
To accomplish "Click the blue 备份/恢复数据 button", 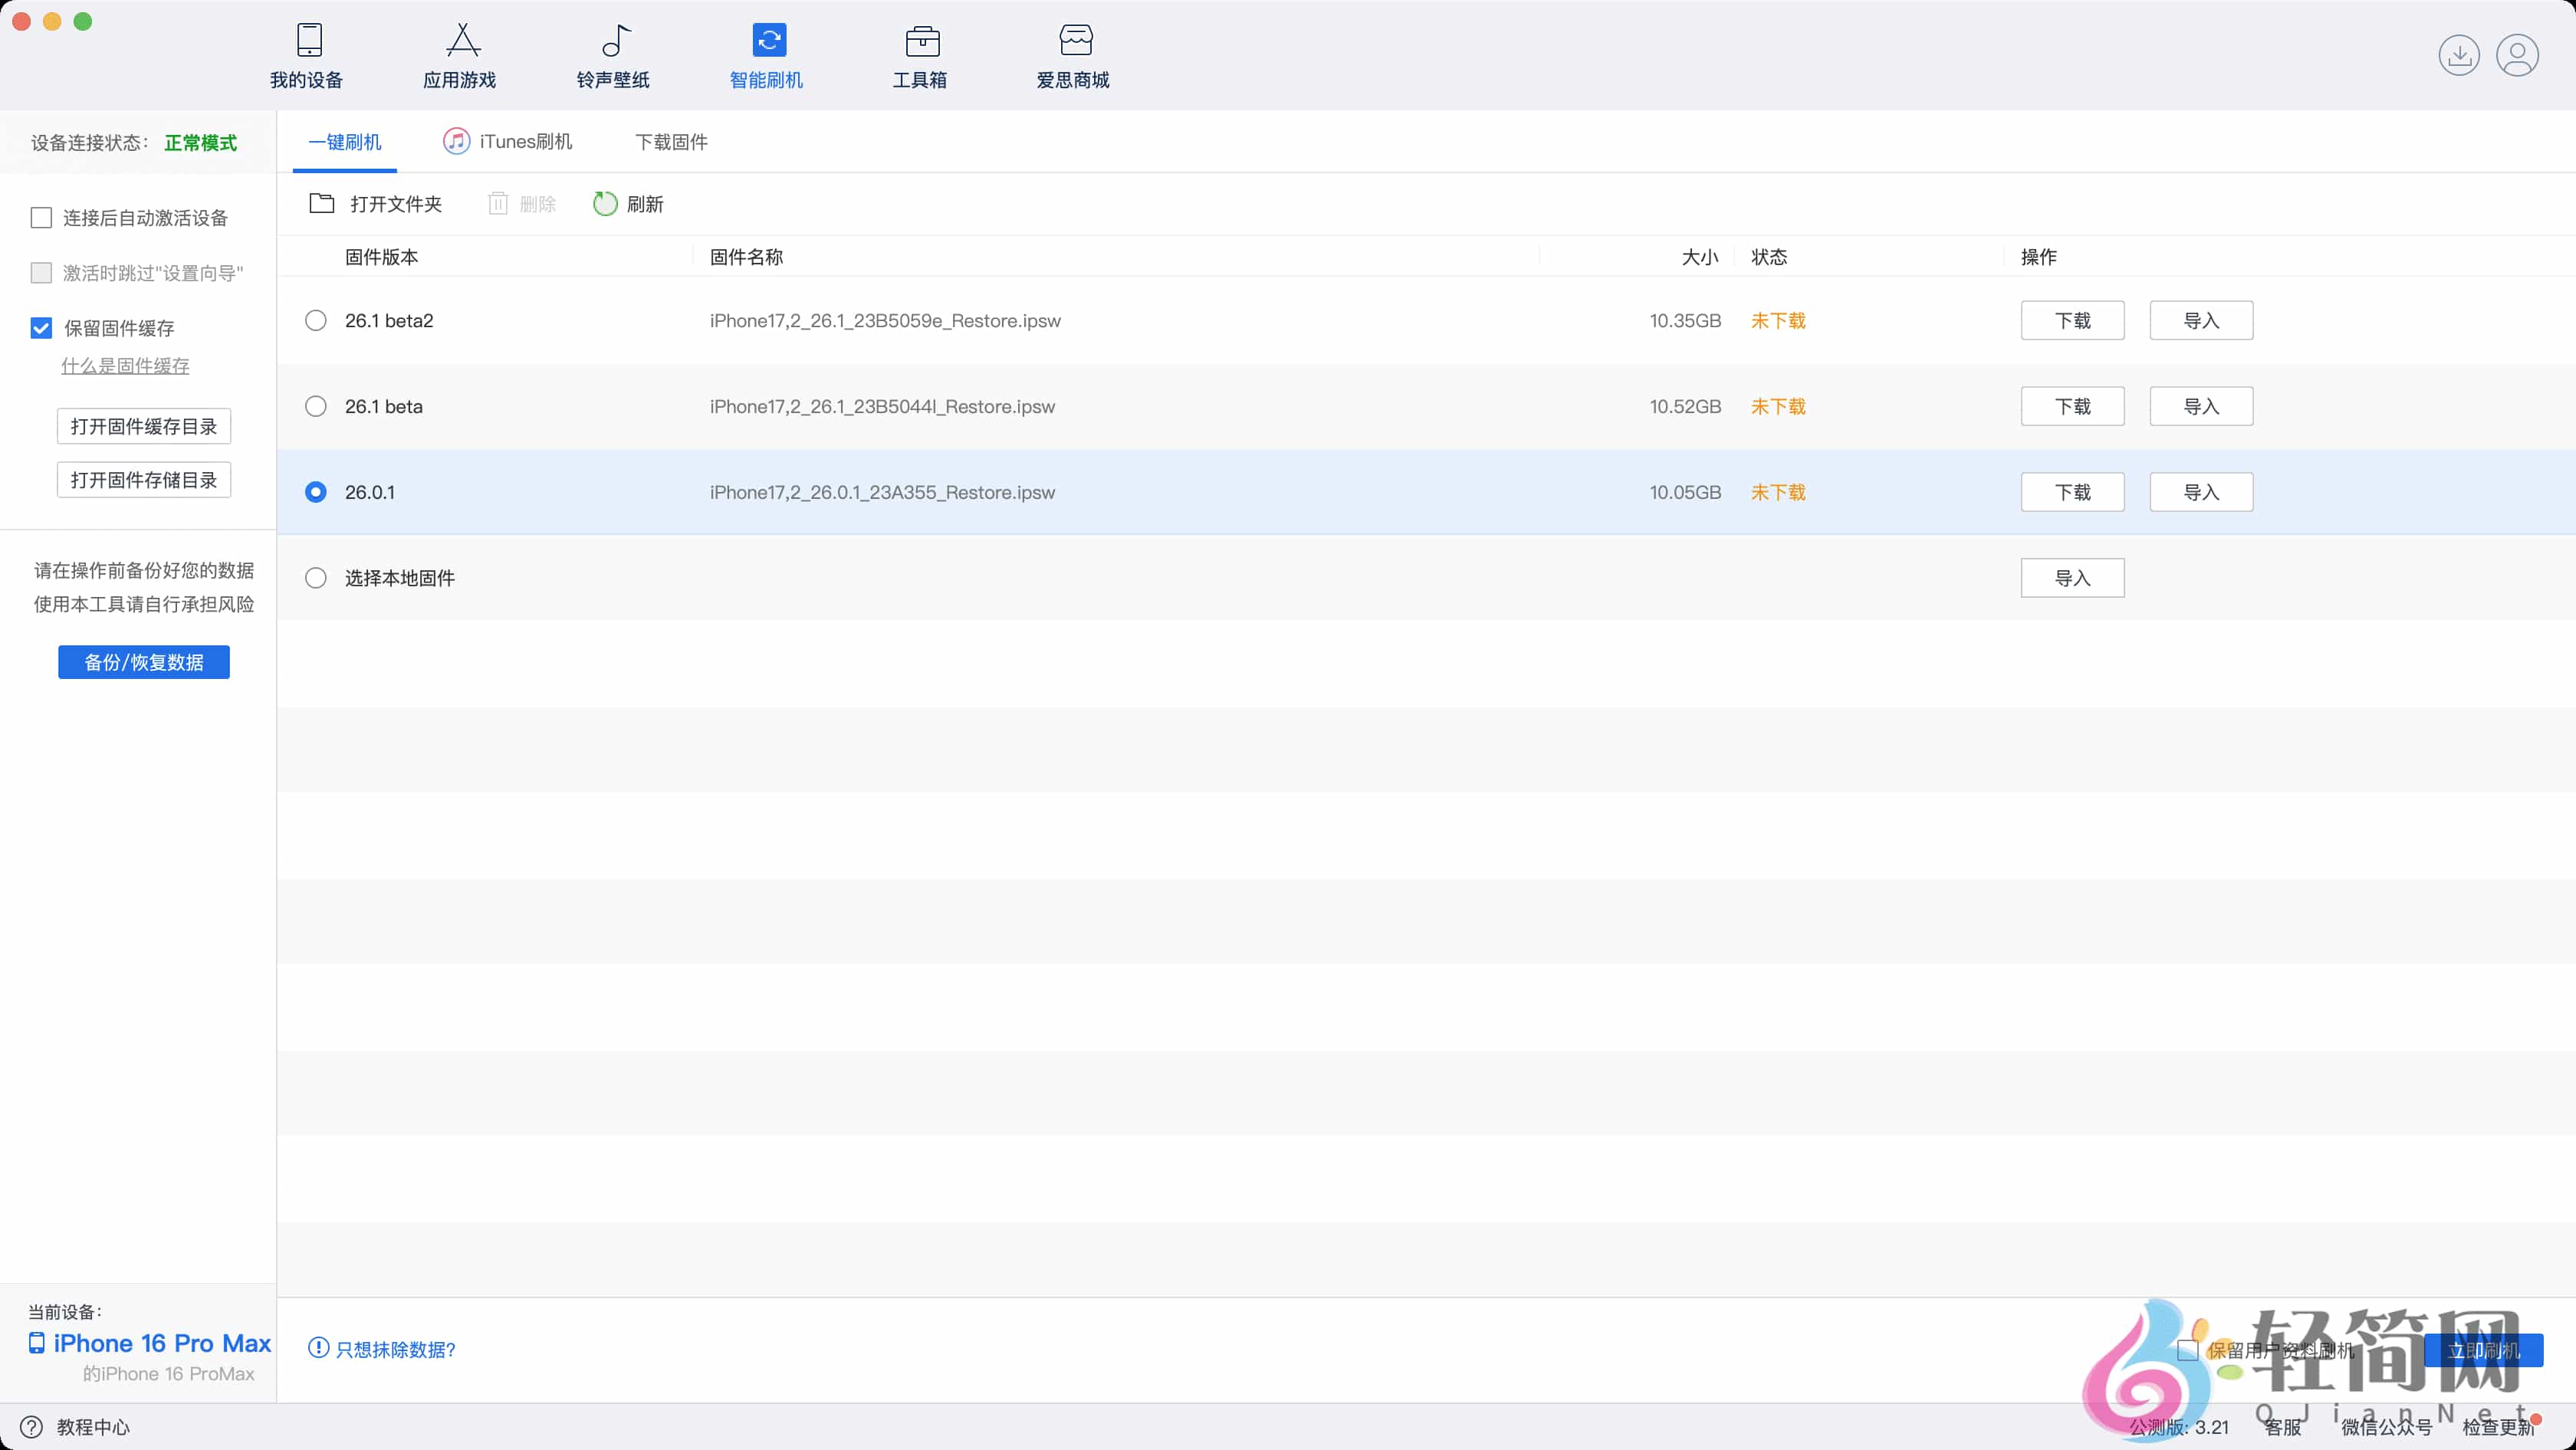I will [x=144, y=661].
